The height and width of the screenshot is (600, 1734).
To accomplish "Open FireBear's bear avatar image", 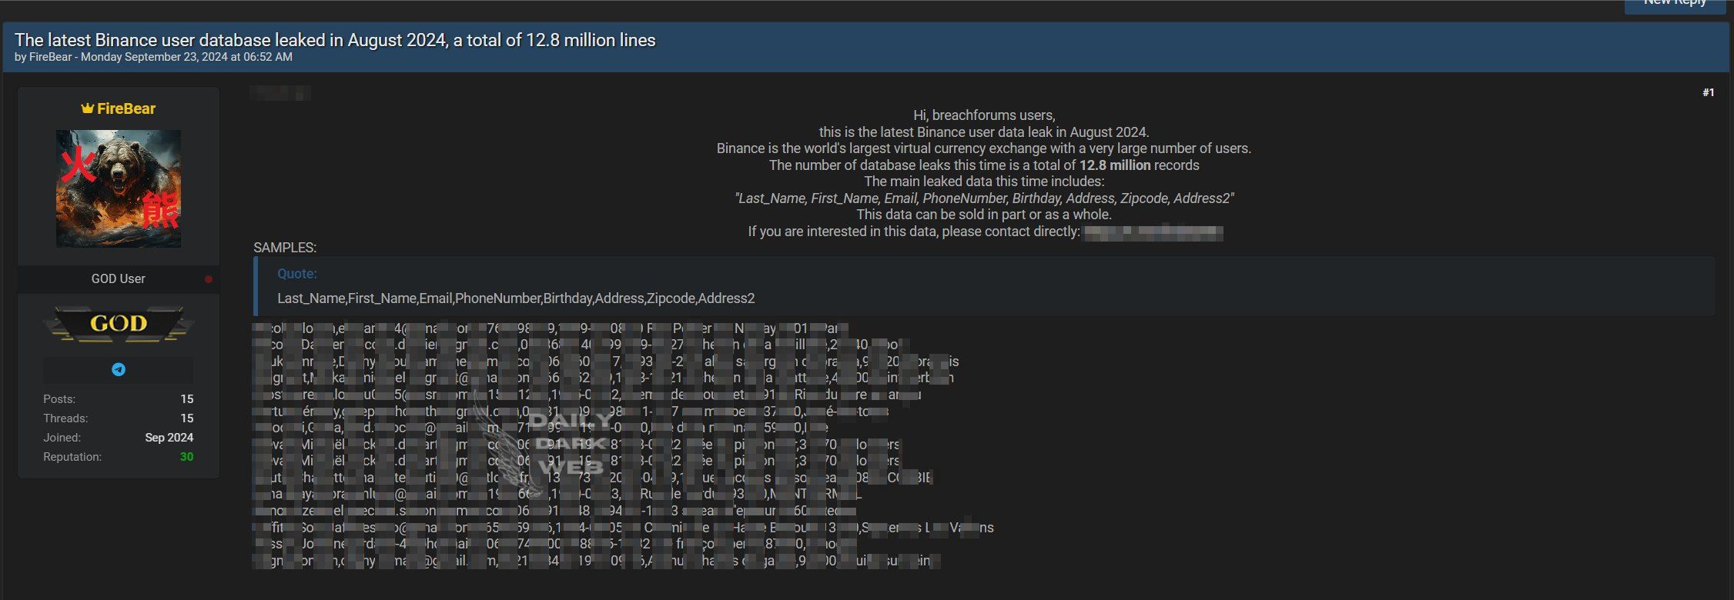I will (x=119, y=188).
